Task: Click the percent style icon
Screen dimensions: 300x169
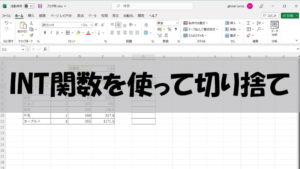Action: point(169,29)
